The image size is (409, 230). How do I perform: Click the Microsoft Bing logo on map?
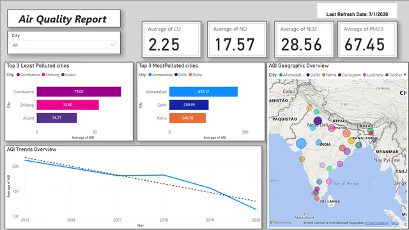point(281,222)
